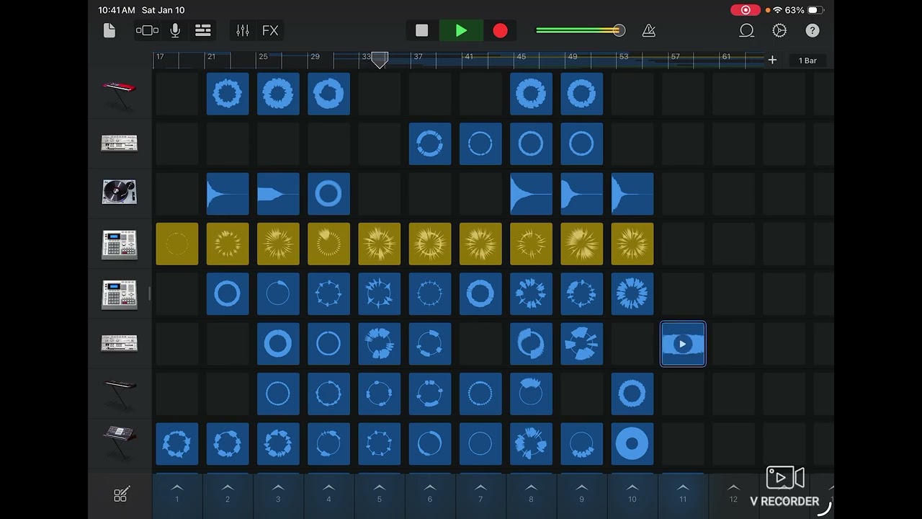Trigger bottom synth track cell in column 1
The image size is (922, 519).
[x=177, y=444]
